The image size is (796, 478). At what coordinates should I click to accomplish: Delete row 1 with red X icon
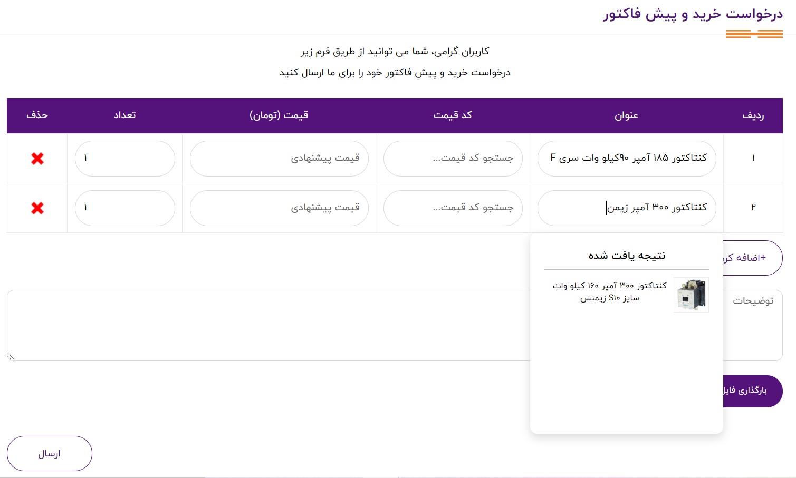(x=37, y=159)
